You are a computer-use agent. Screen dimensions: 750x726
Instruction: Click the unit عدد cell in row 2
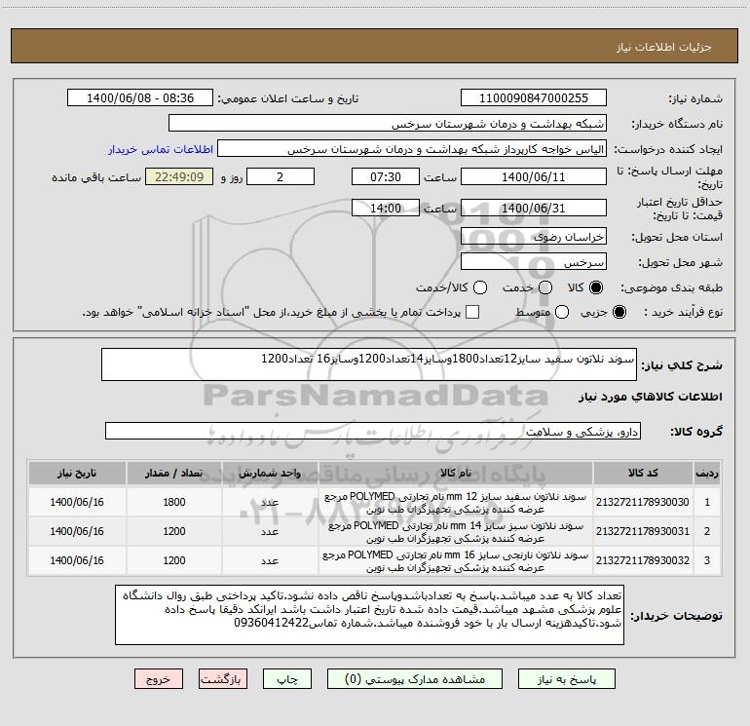(x=270, y=531)
